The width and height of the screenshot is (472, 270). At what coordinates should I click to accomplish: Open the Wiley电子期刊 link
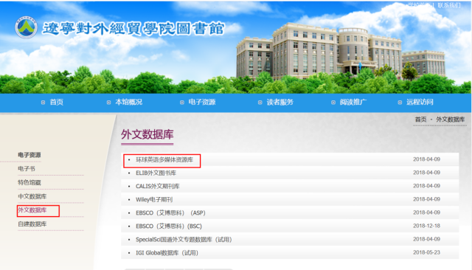tap(154, 200)
